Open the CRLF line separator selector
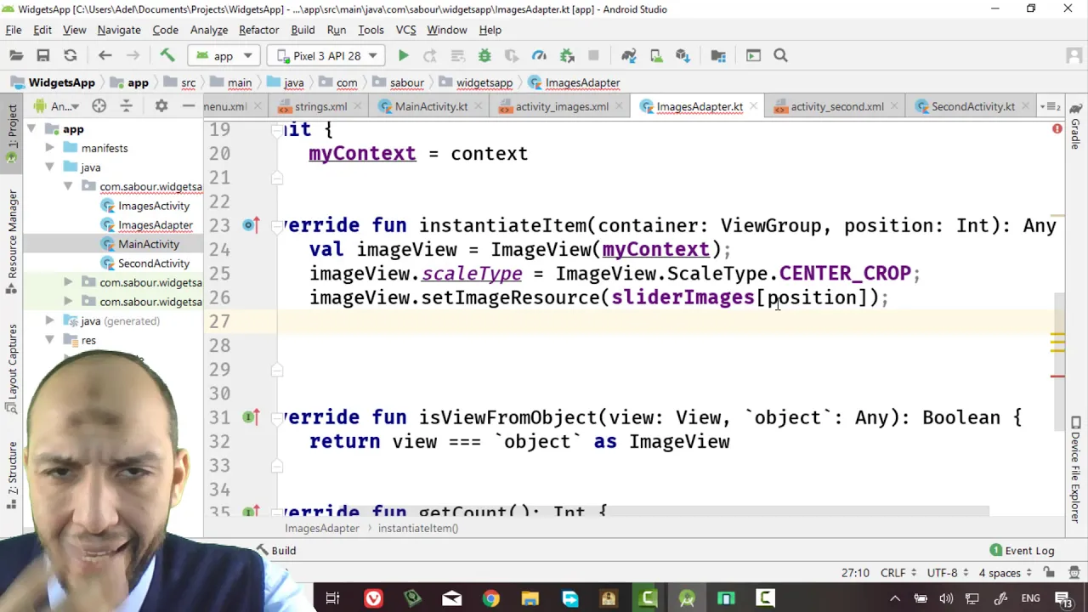 (x=898, y=573)
